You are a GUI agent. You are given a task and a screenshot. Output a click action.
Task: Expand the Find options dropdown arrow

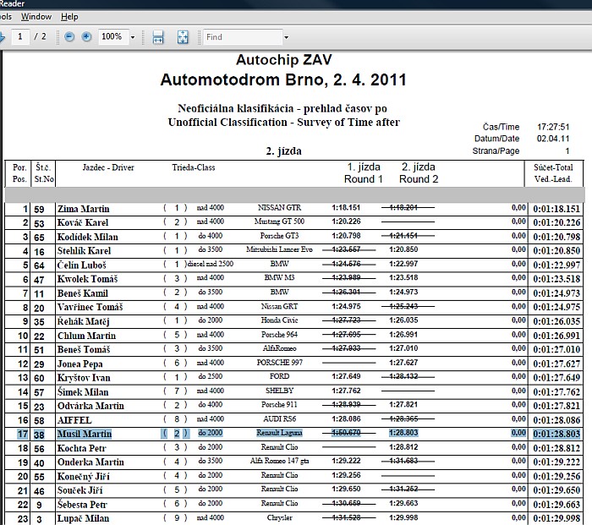pyautogui.click(x=286, y=37)
